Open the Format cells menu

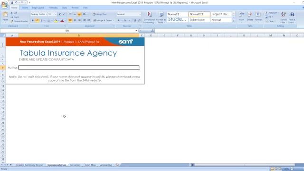tap(258, 17)
